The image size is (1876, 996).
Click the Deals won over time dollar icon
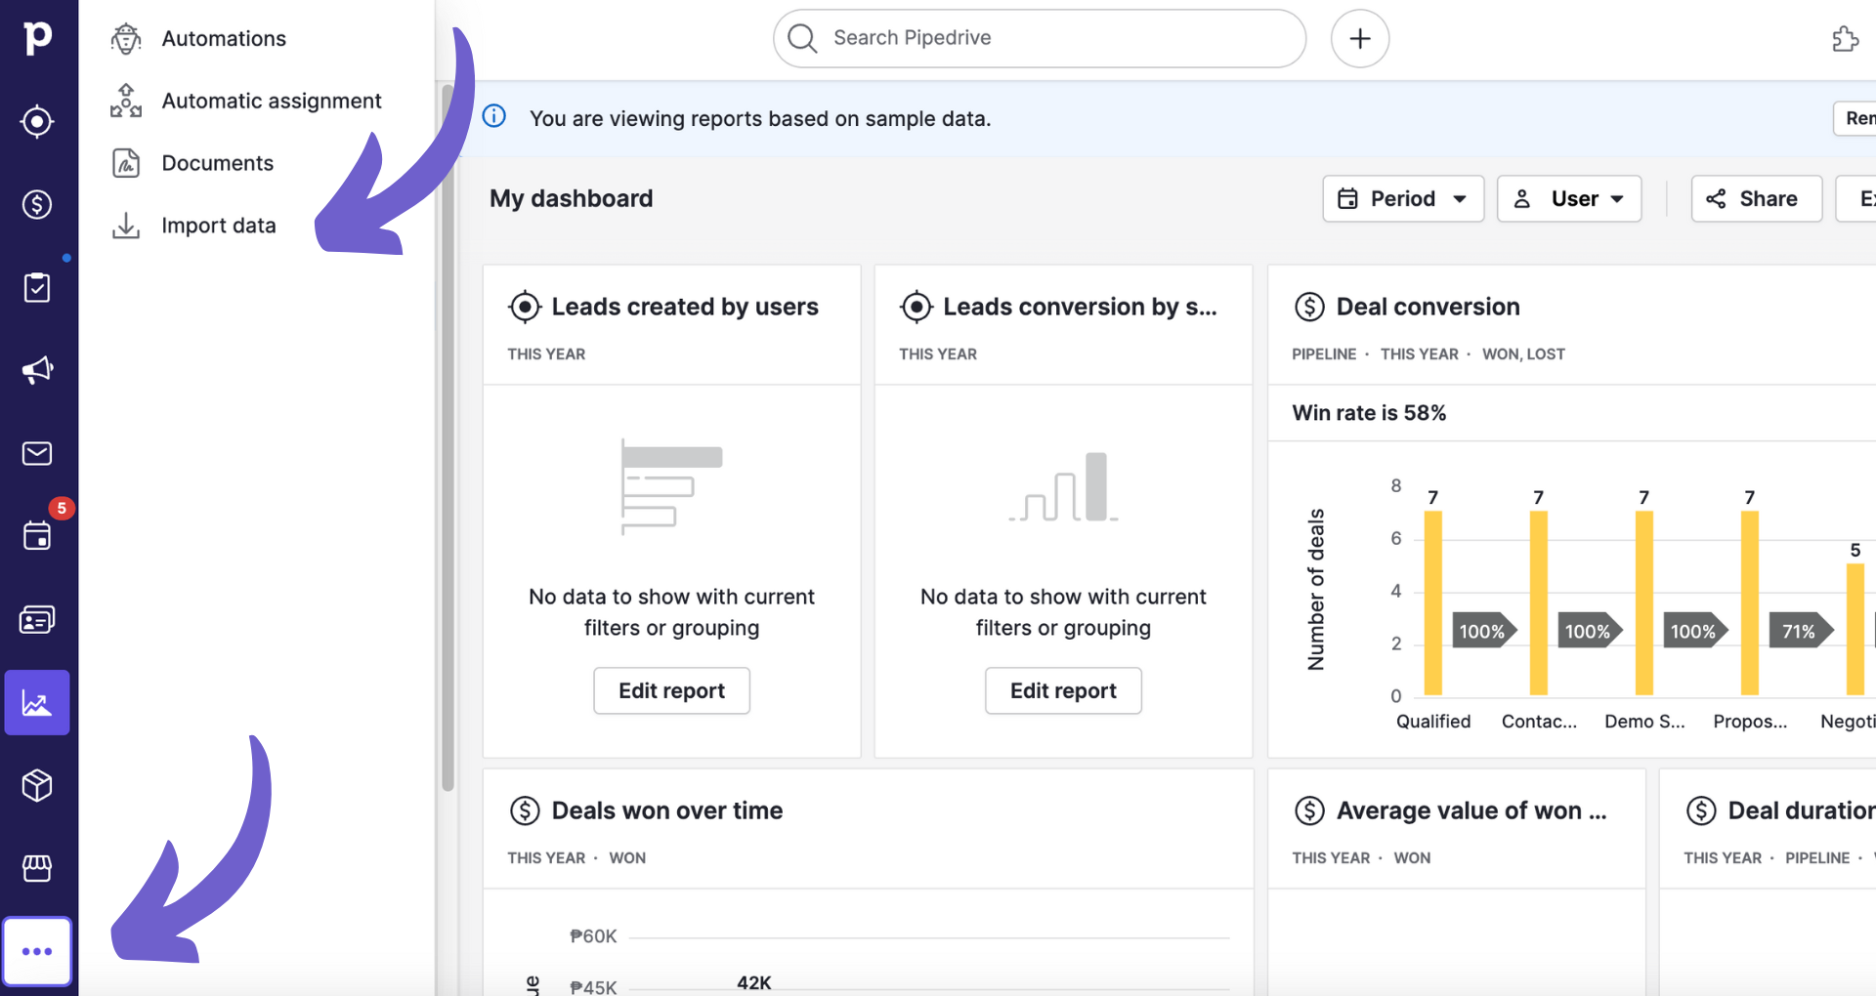pyautogui.click(x=525, y=810)
